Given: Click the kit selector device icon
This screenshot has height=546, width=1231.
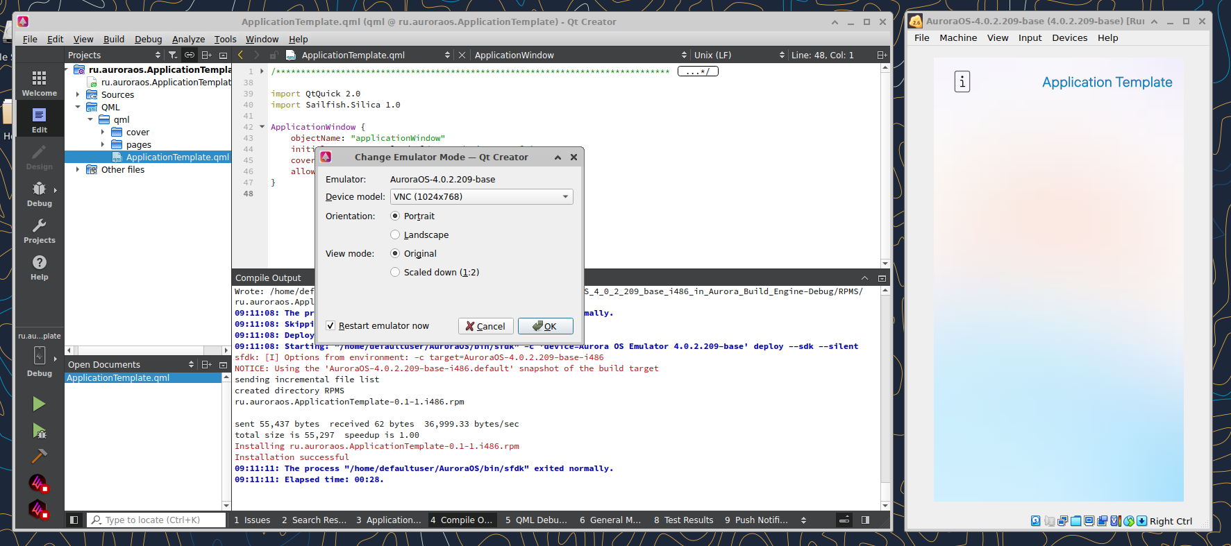Looking at the screenshot, I should coord(40,355).
